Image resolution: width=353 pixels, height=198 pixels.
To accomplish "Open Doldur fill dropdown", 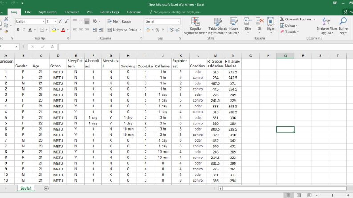I will [x=289, y=25].
